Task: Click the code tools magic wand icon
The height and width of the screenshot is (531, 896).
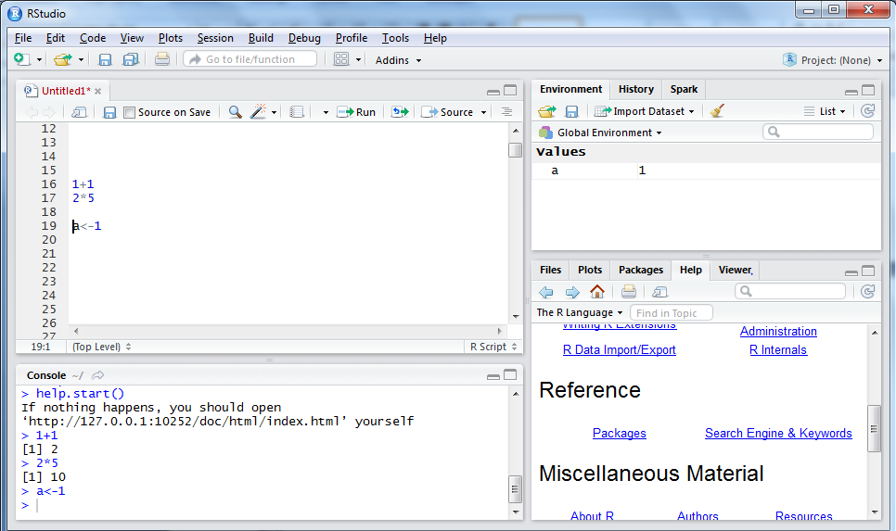Action: 258,111
